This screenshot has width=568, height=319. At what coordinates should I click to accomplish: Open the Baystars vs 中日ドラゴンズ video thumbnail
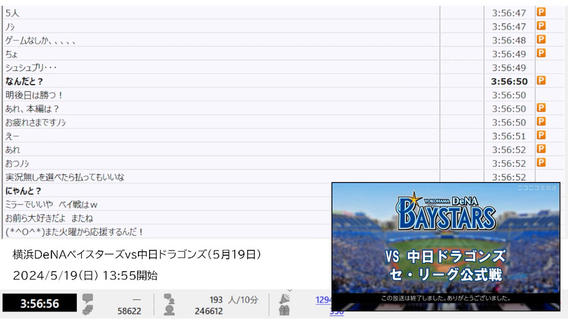point(446,247)
